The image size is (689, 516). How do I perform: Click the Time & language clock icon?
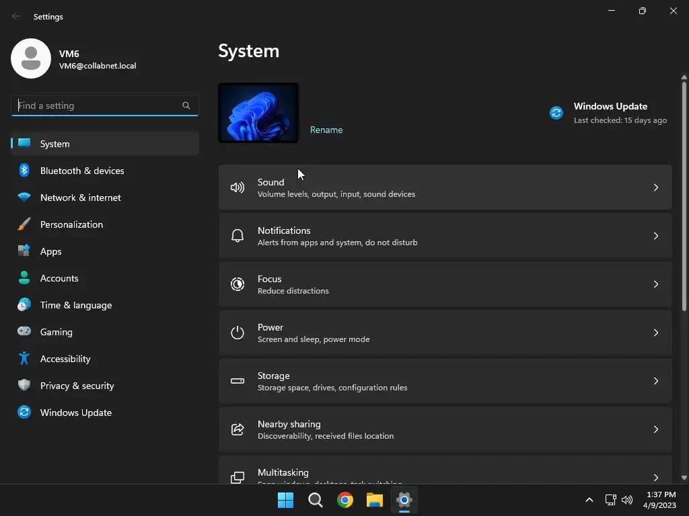pos(24,304)
